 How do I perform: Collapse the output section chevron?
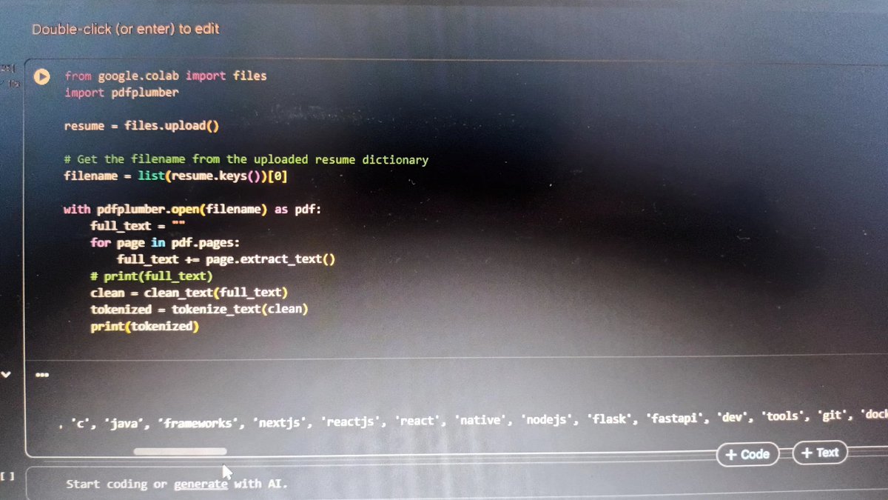(7, 375)
